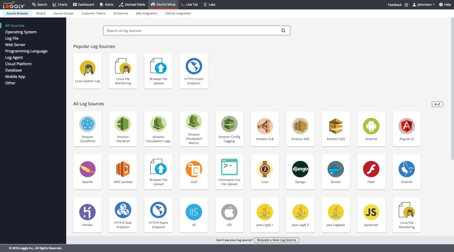Select the FluentD log source

coord(407,172)
